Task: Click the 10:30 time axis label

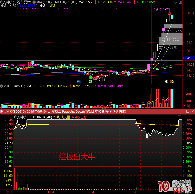Action: point(52,192)
